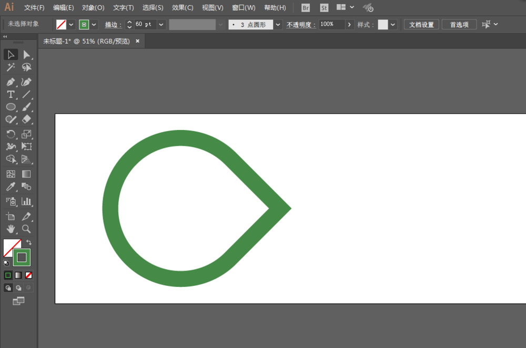Screen dimensions: 526x348
Task: Click the 未标题-1 document tab
Action: (87, 41)
